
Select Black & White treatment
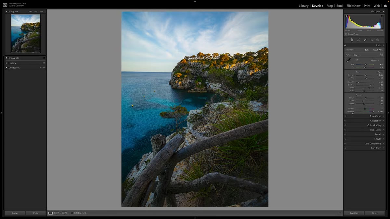(378, 50)
